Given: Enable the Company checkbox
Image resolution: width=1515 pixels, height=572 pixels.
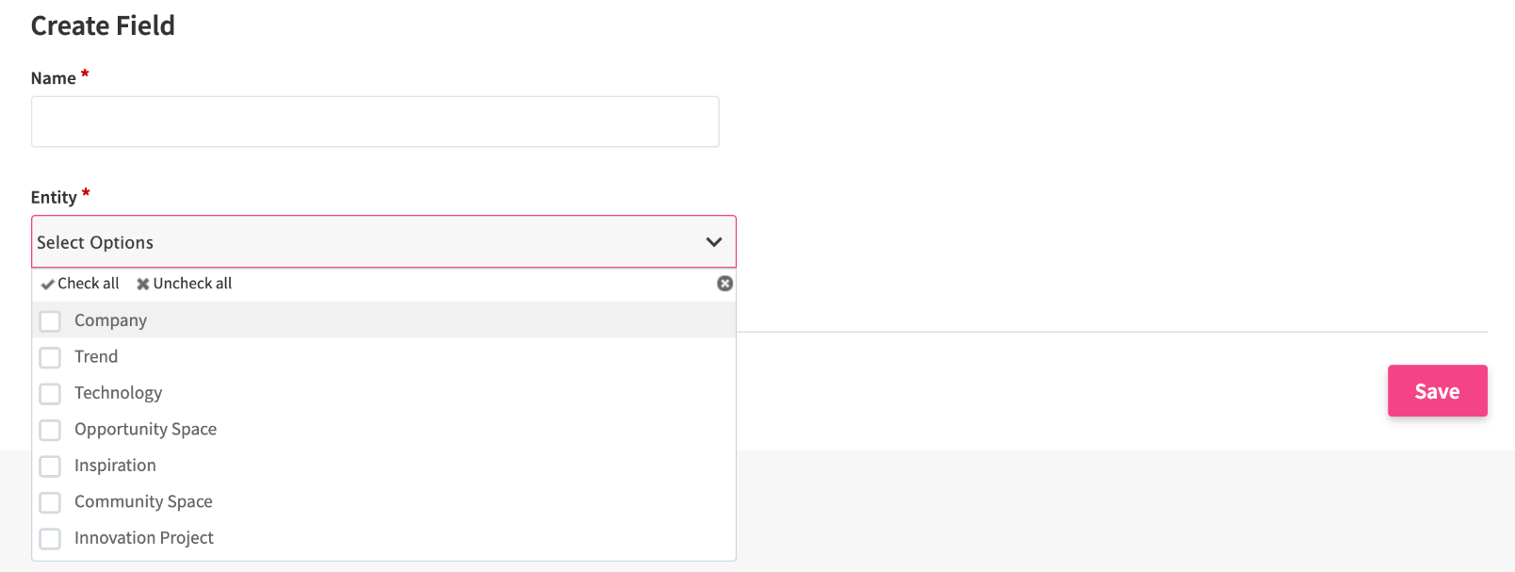Looking at the screenshot, I should 50,320.
